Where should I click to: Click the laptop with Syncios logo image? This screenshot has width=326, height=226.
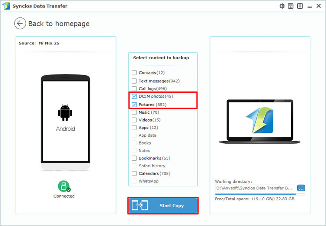259,121
